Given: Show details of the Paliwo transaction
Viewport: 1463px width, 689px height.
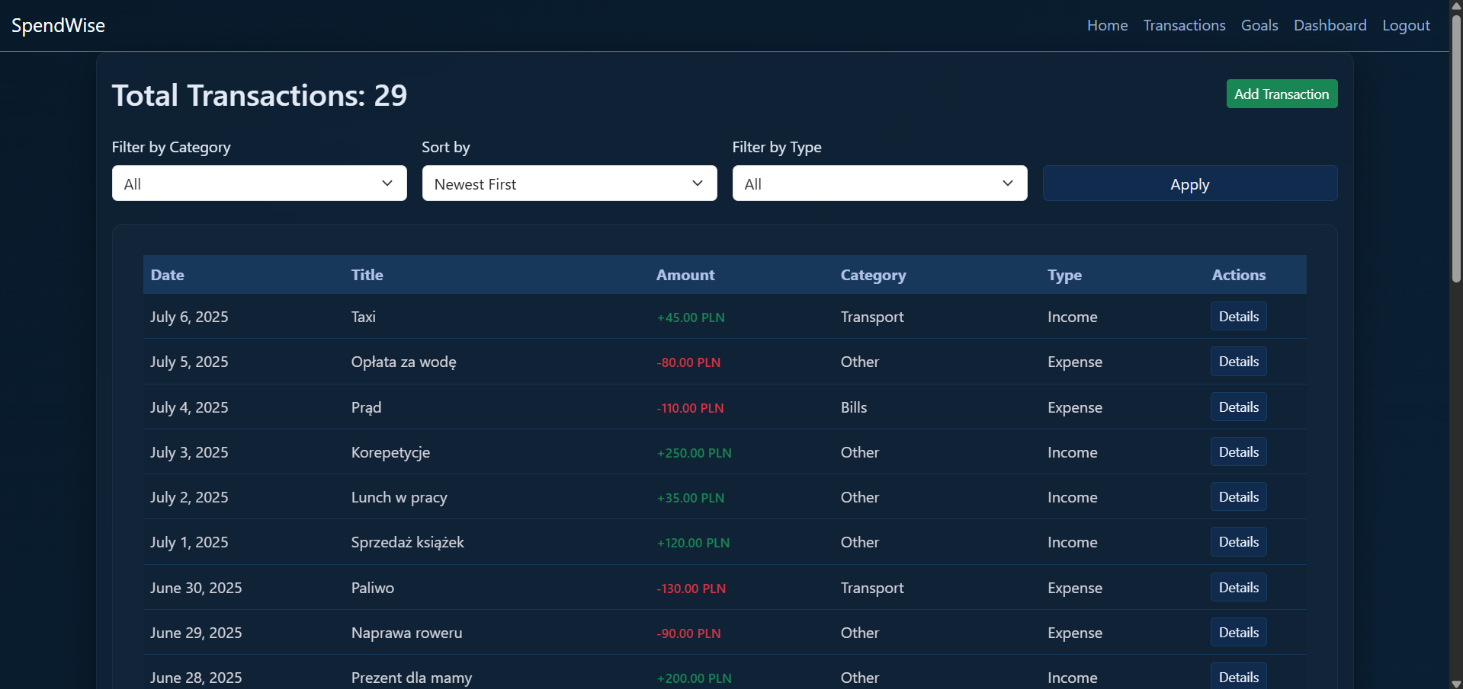Looking at the screenshot, I should point(1238,588).
